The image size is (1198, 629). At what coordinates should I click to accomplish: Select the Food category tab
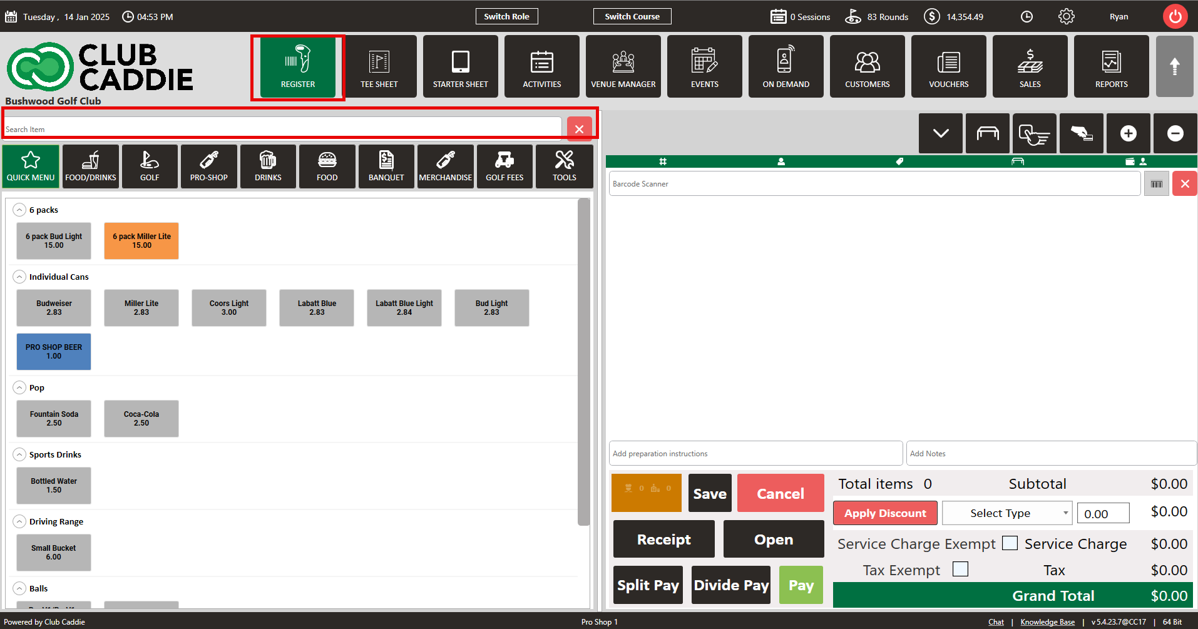coord(327,166)
